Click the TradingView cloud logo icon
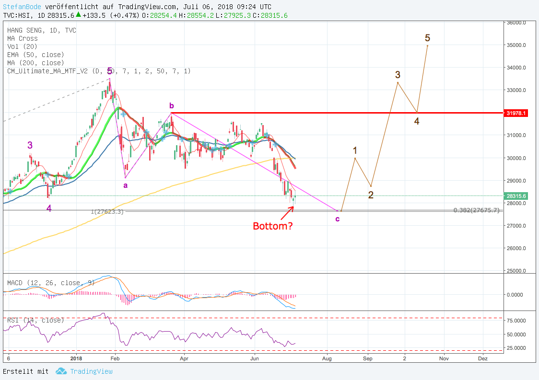 point(61,371)
